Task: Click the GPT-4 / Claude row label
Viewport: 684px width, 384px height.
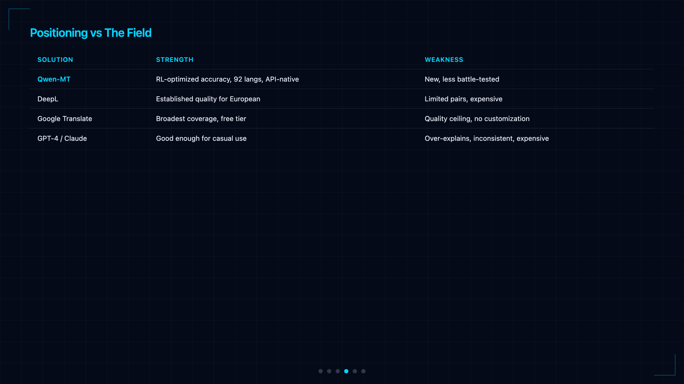Action: click(x=62, y=138)
